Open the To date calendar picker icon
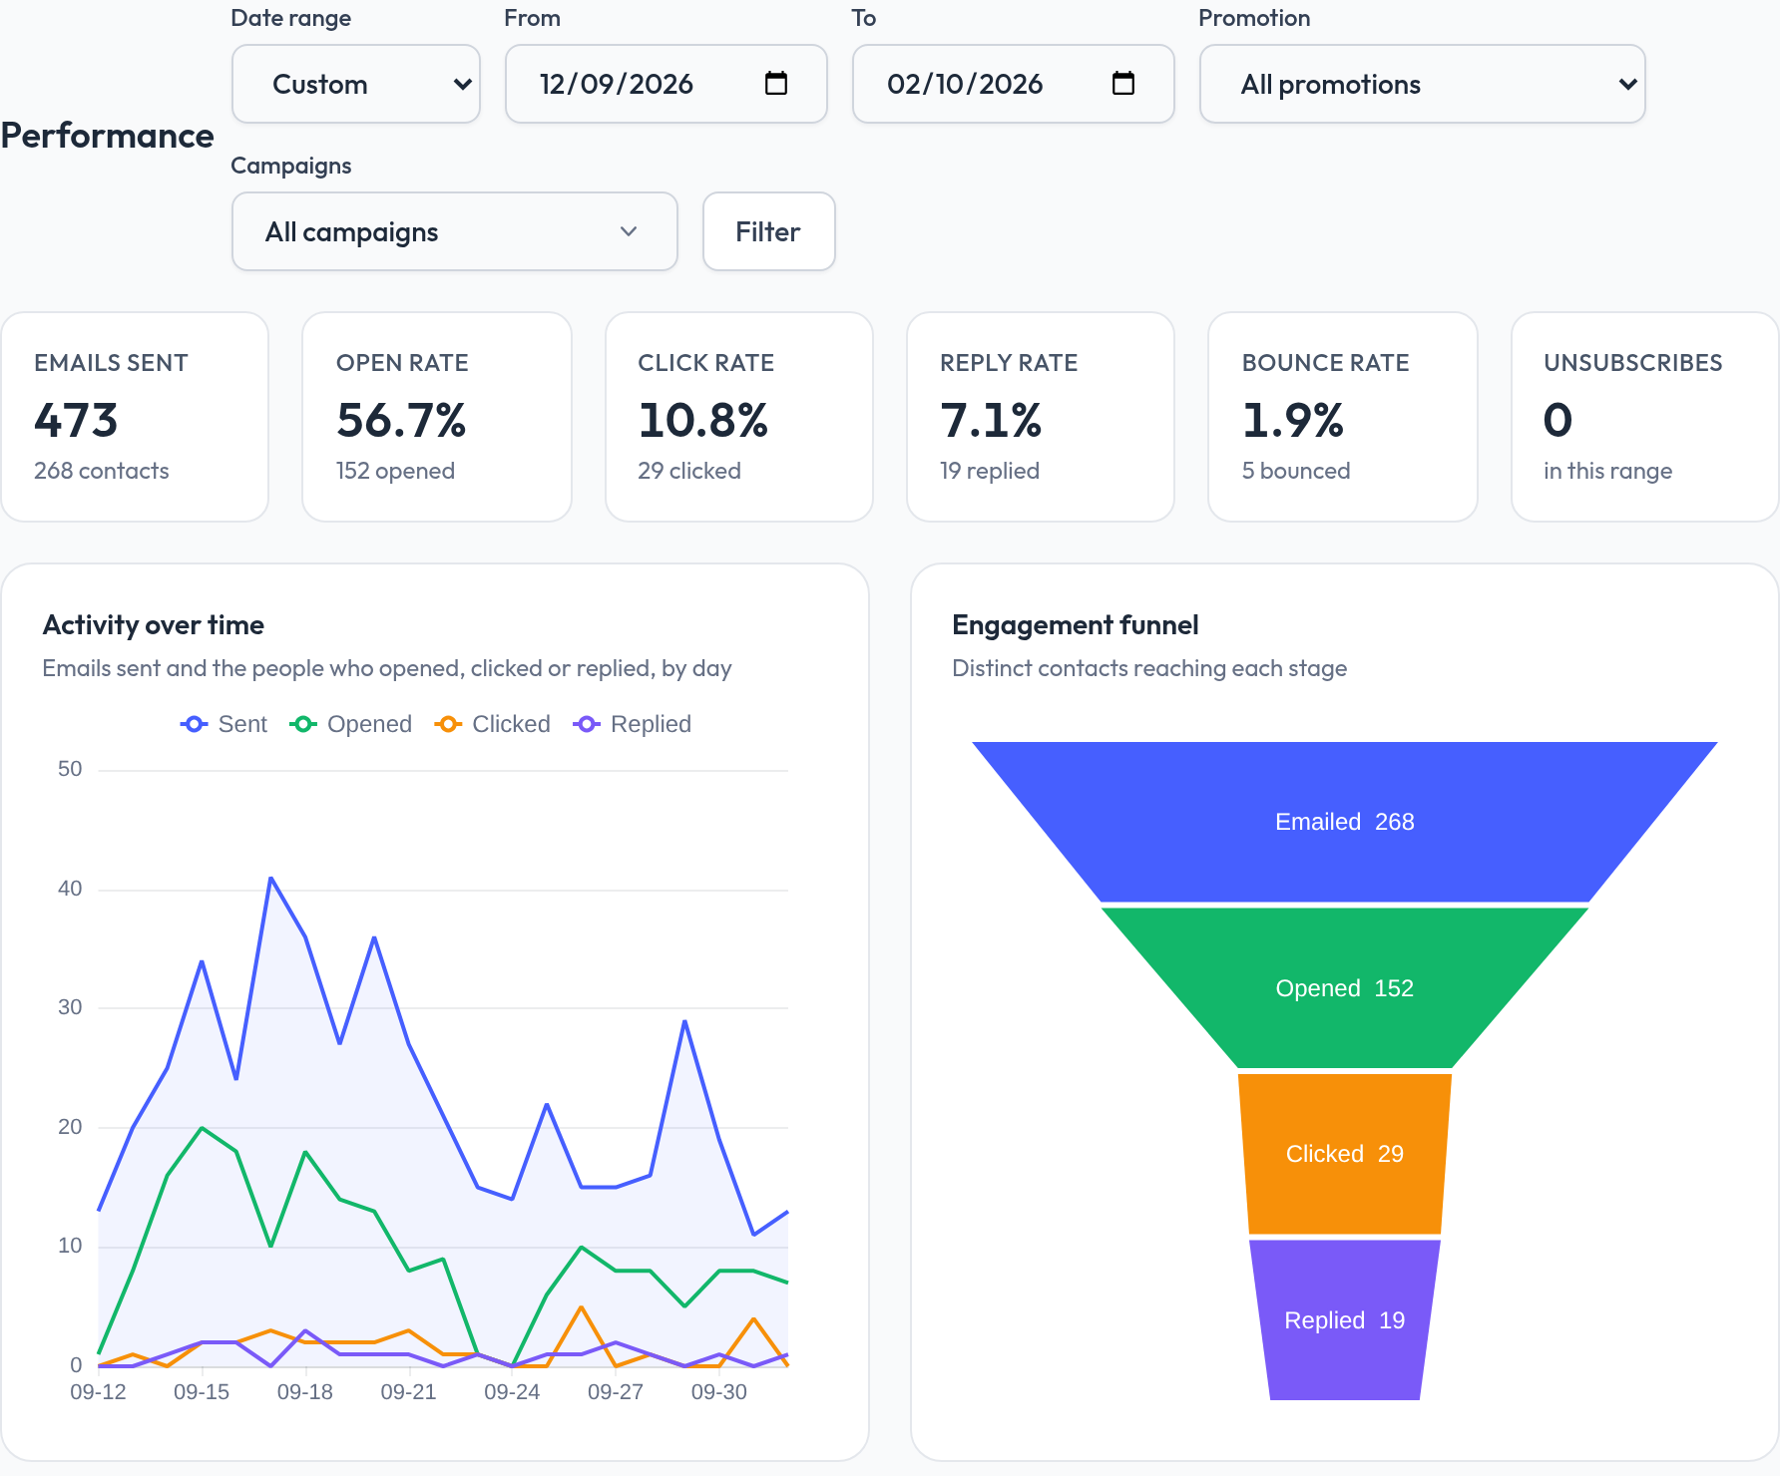1780x1476 pixels. tap(1123, 83)
